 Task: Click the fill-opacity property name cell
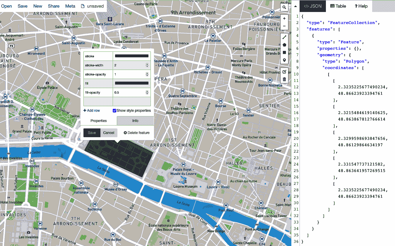(x=98, y=92)
